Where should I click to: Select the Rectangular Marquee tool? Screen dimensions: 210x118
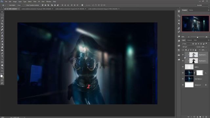(2, 15)
